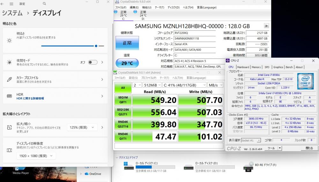This screenshot has width=319, height=182.
Task: Open CrystalDiskInfo ファイル(F) menu
Action: coord(121,7)
